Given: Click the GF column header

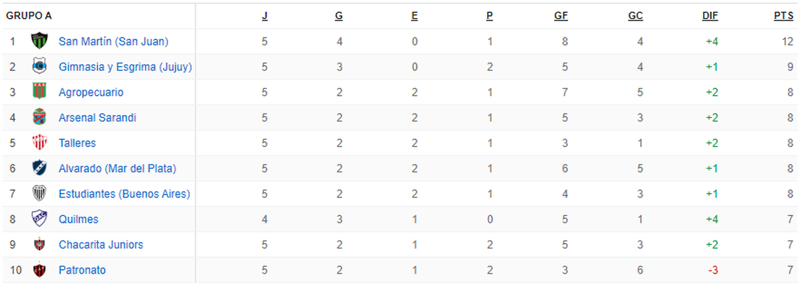Looking at the screenshot, I should (x=561, y=16).
